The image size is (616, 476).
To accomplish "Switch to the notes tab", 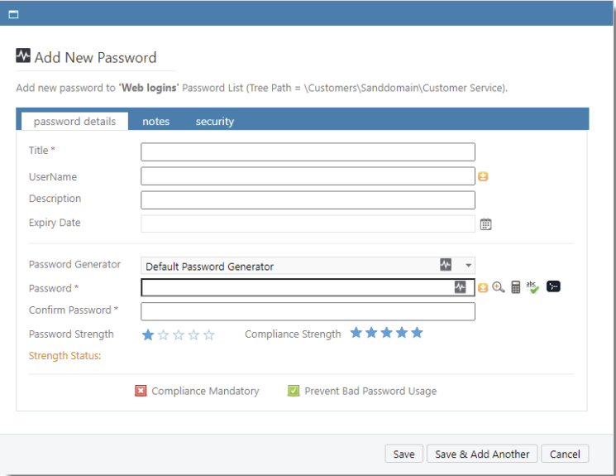I will click(x=156, y=121).
